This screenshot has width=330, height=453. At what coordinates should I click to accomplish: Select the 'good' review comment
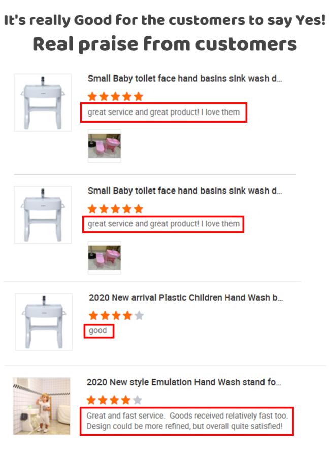point(98,330)
